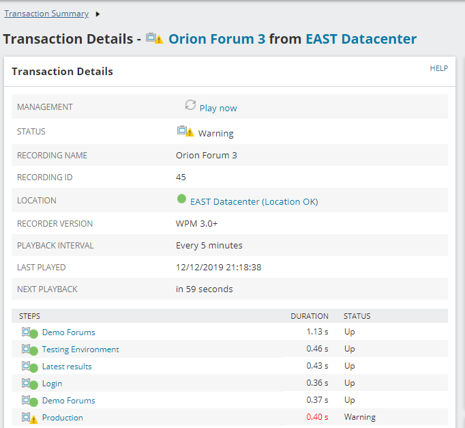The height and width of the screenshot is (428, 465).
Task: Open the Login step link
Action: [52, 384]
